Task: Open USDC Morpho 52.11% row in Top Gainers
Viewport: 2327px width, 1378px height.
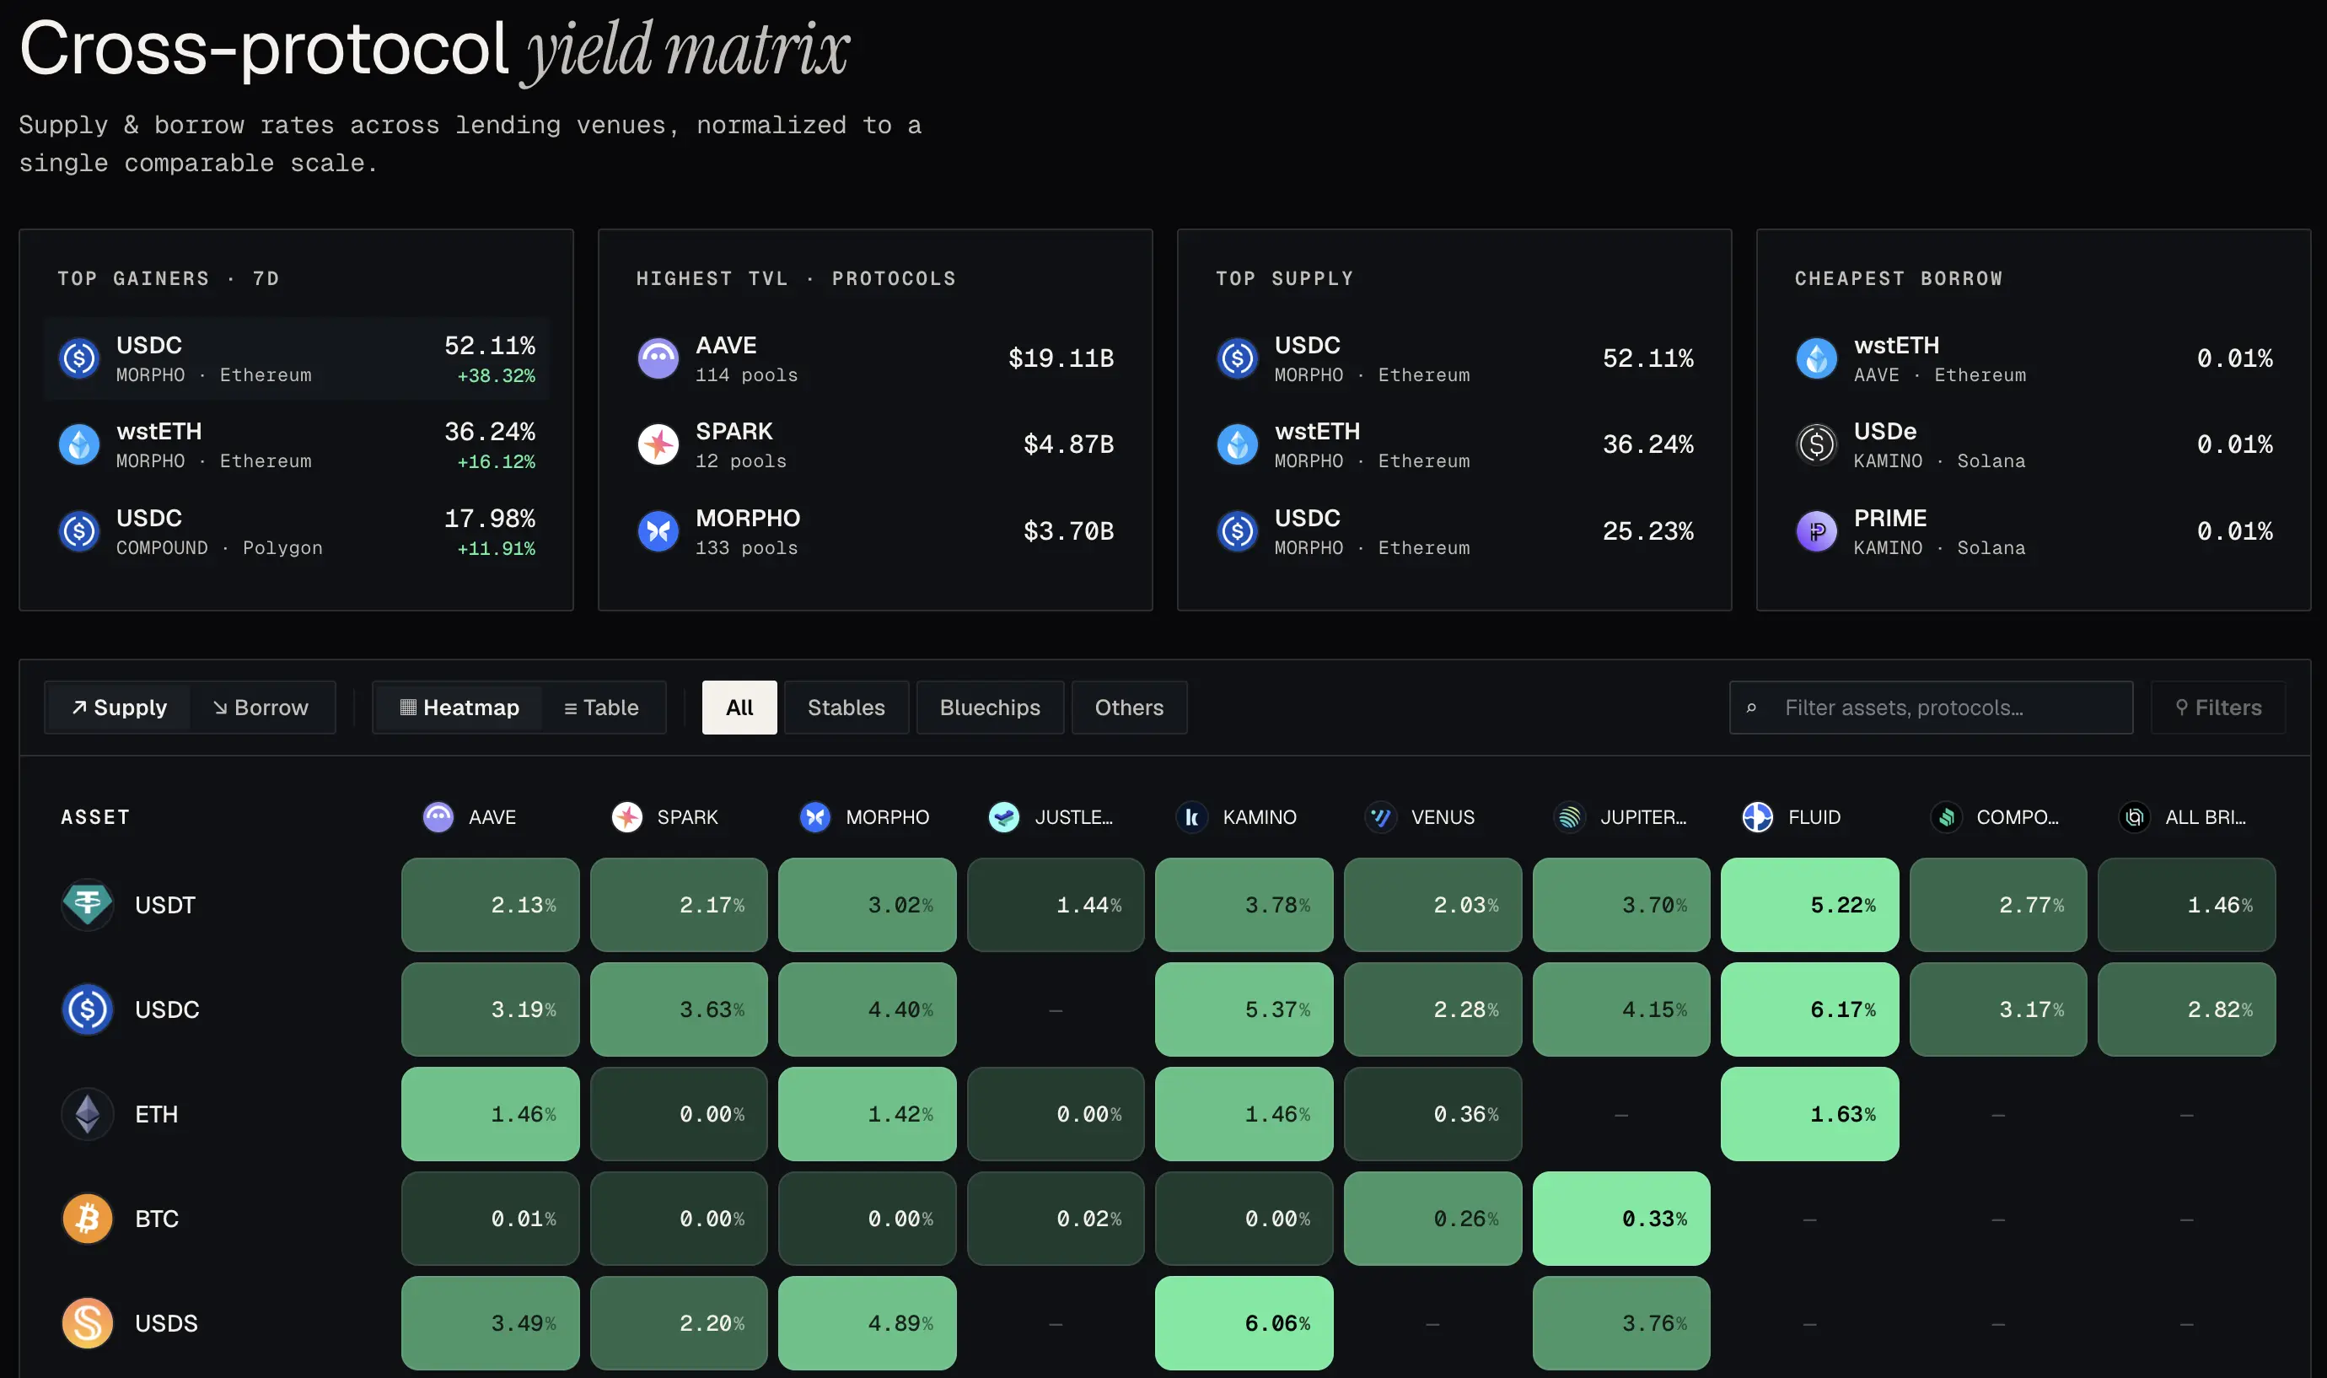Action: [x=296, y=358]
